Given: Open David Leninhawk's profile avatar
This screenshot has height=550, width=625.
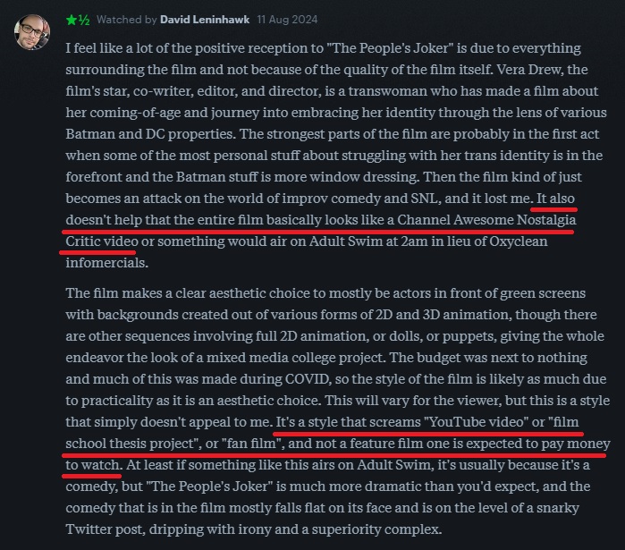Looking at the screenshot, I should click(32, 32).
